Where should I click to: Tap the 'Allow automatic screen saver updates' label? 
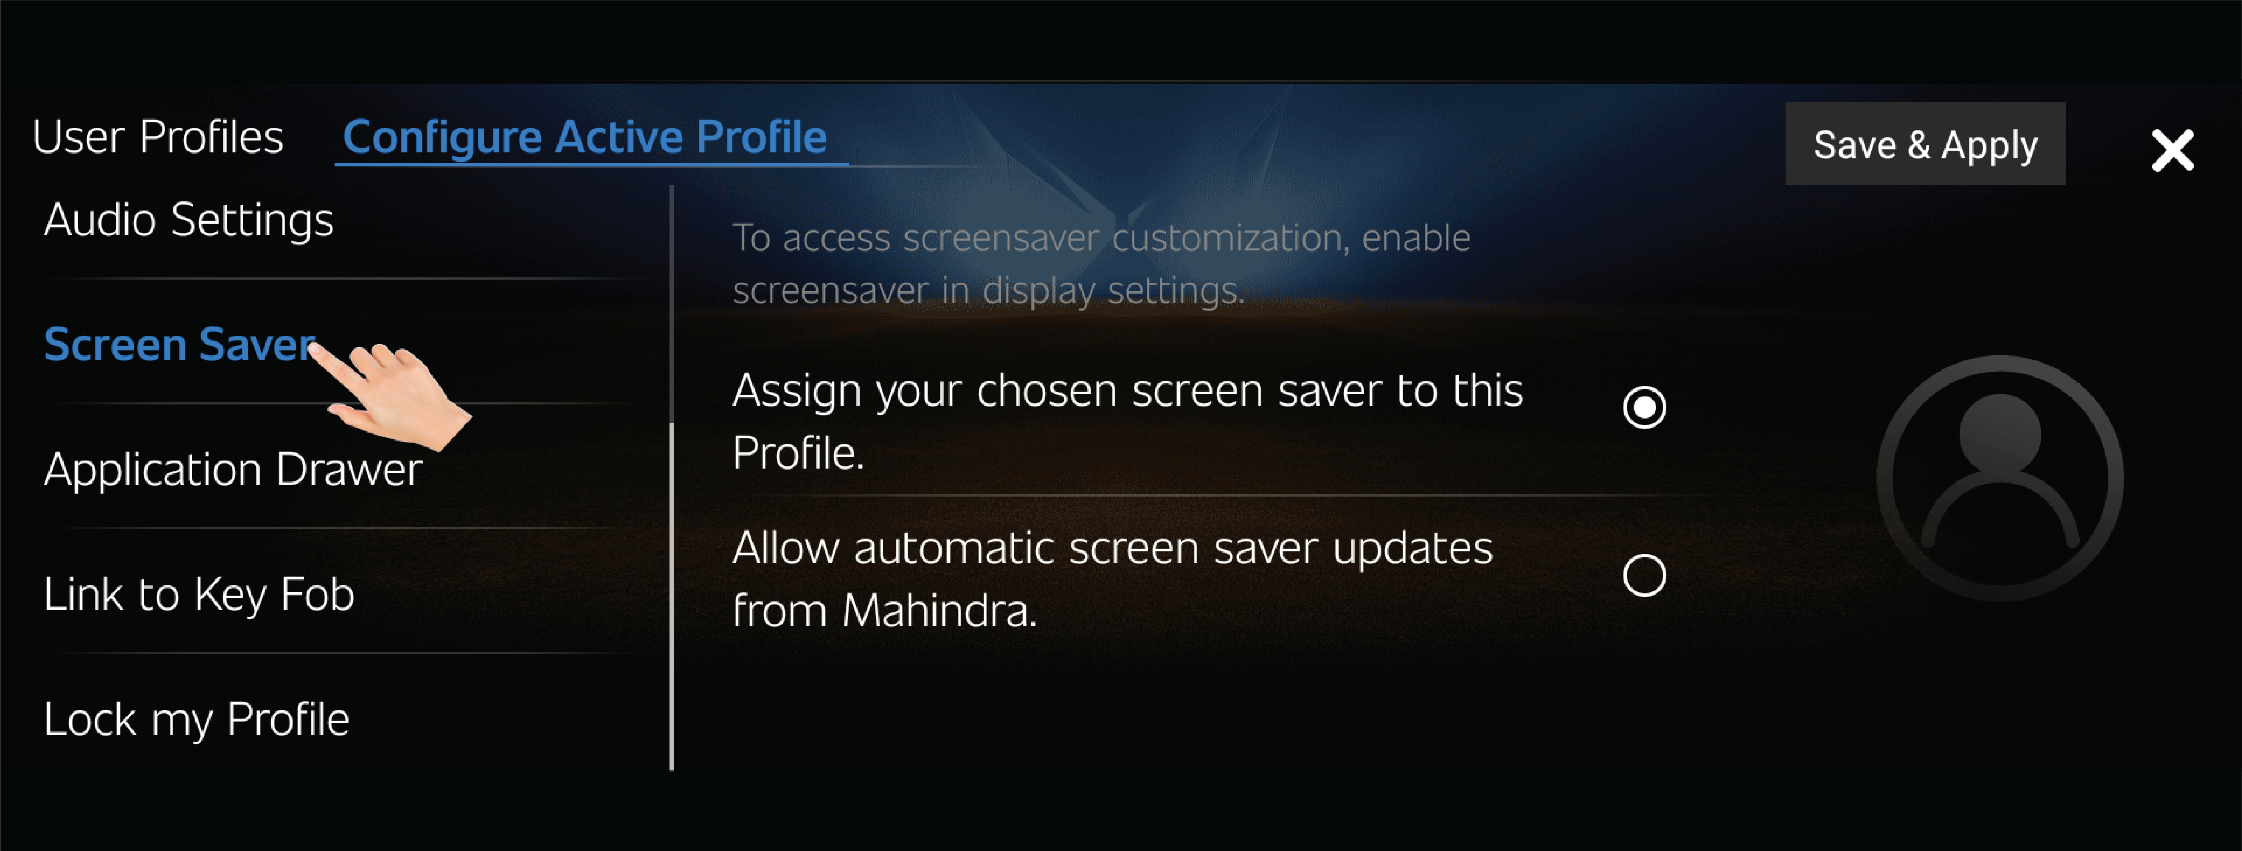click(1112, 579)
